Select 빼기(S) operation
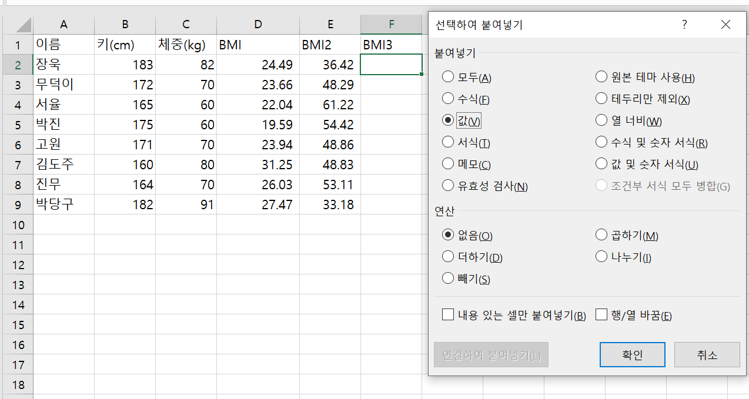This screenshot has height=399, width=749. point(466,279)
